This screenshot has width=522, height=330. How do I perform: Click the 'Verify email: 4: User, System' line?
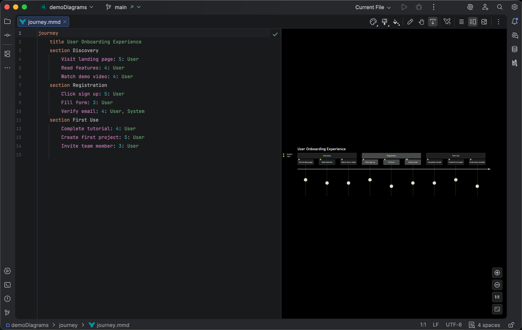pos(103,111)
